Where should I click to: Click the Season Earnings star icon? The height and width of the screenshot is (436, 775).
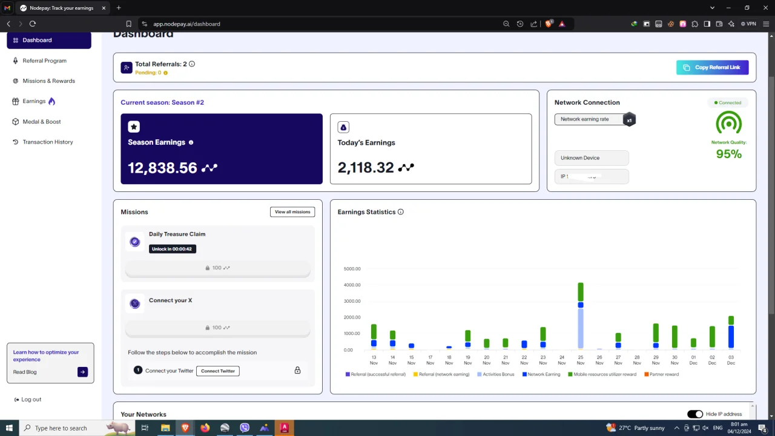134,127
